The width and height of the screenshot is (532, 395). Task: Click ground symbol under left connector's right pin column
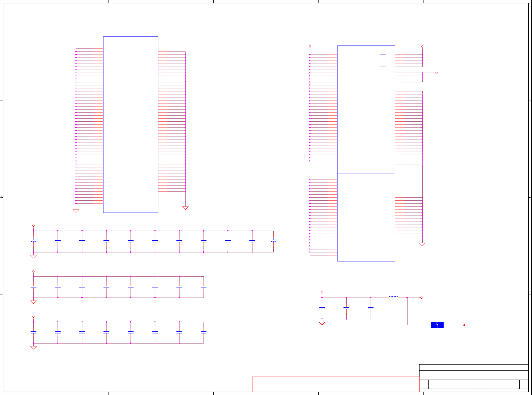(x=185, y=208)
